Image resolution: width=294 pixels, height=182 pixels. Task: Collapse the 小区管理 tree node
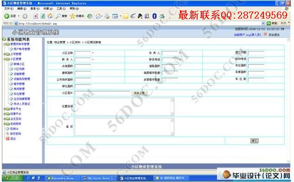[x=4, y=59]
